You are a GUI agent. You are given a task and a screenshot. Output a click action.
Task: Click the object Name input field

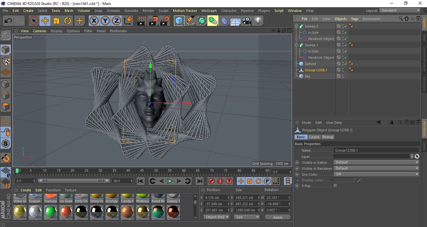point(376,150)
